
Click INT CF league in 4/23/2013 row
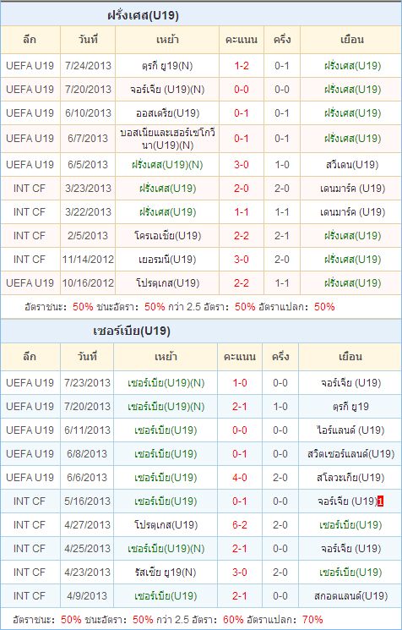(30, 572)
